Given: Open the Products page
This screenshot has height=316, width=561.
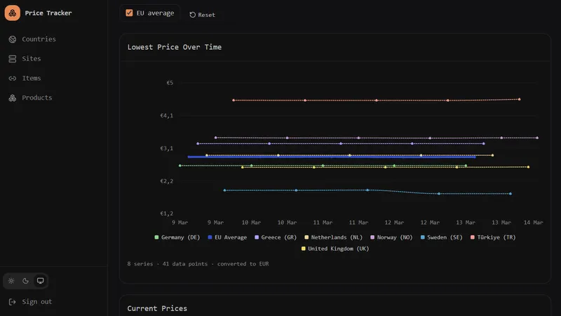Looking at the screenshot, I should click(x=37, y=98).
